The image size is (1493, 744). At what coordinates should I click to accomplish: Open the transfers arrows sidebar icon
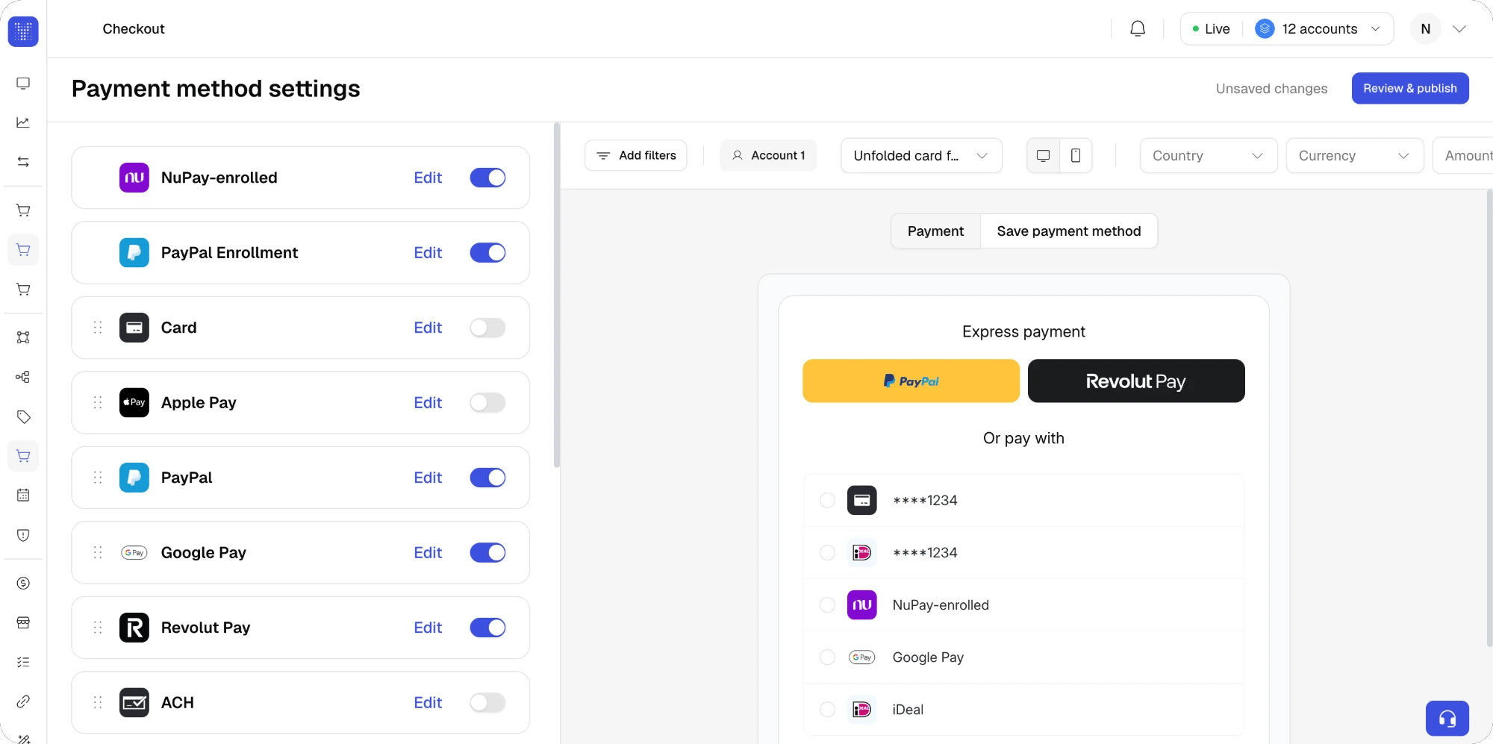coord(23,162)
